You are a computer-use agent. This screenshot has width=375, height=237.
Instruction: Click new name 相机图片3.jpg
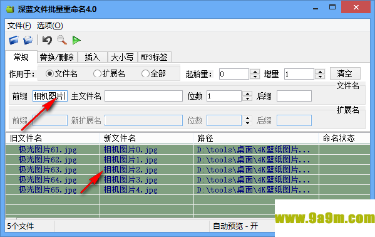click(131, 180)
